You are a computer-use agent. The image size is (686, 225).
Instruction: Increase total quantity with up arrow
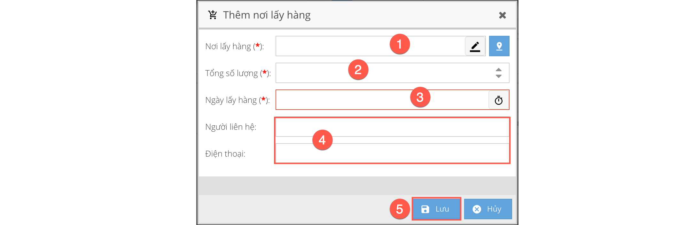498,70
